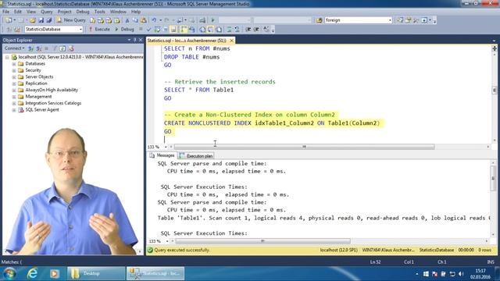
Task: Click the last Object Explorer toolbar icon
Action: tap(71, 48)
